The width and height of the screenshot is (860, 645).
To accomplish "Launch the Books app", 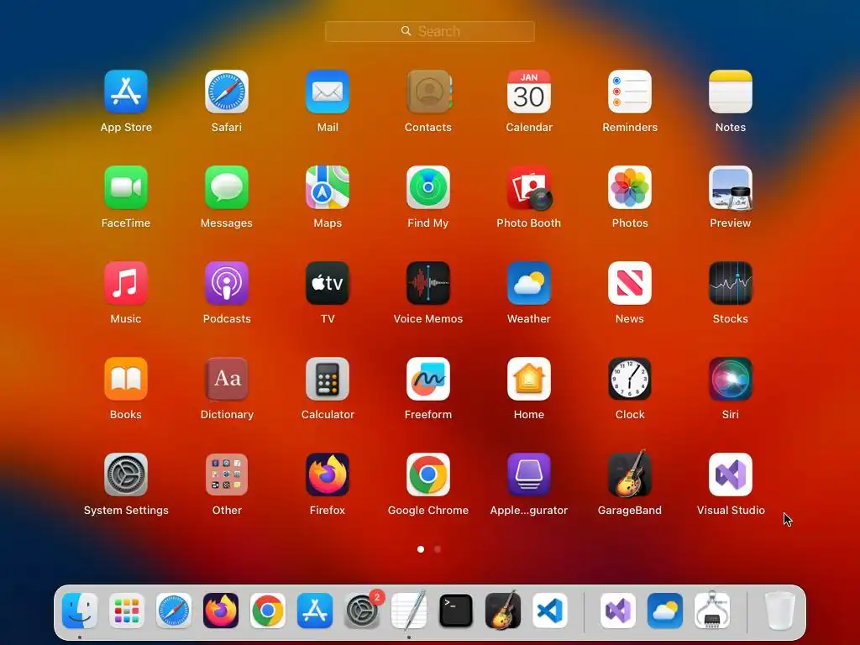I will click(126, 379).
